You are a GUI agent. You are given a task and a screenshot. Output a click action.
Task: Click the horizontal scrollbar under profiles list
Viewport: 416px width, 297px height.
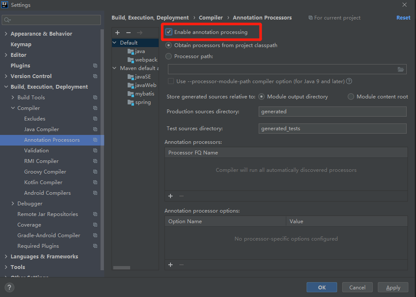122,268
